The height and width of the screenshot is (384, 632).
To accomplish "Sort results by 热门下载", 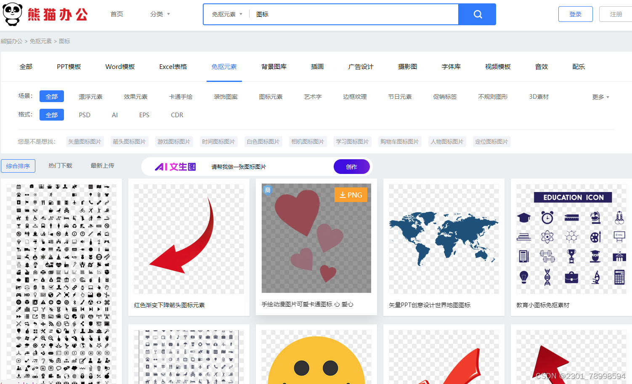I will pos(60,166).
